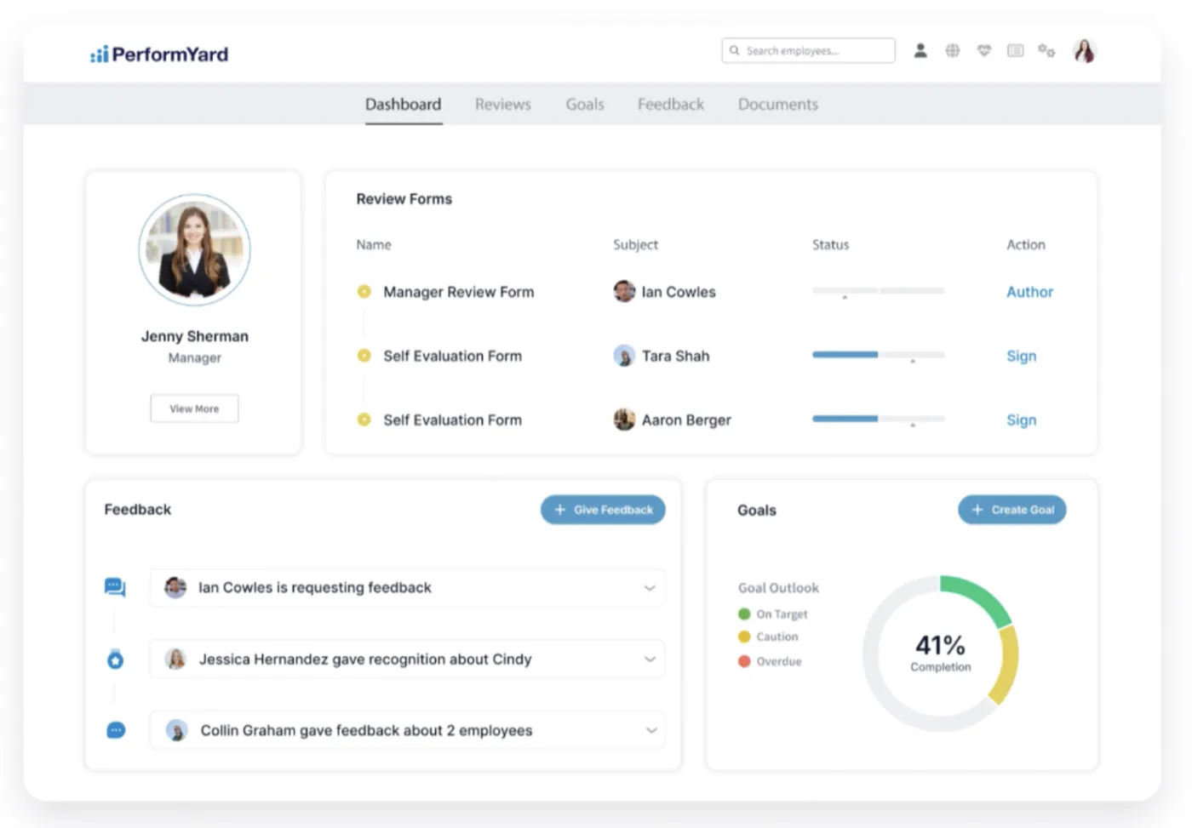The image size is (1192, 828).
Task: Click the PerformYard logo
Action: [x=159, y=54]
